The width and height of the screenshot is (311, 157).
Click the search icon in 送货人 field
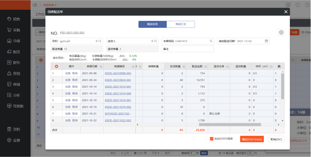(x=155, y=41)
